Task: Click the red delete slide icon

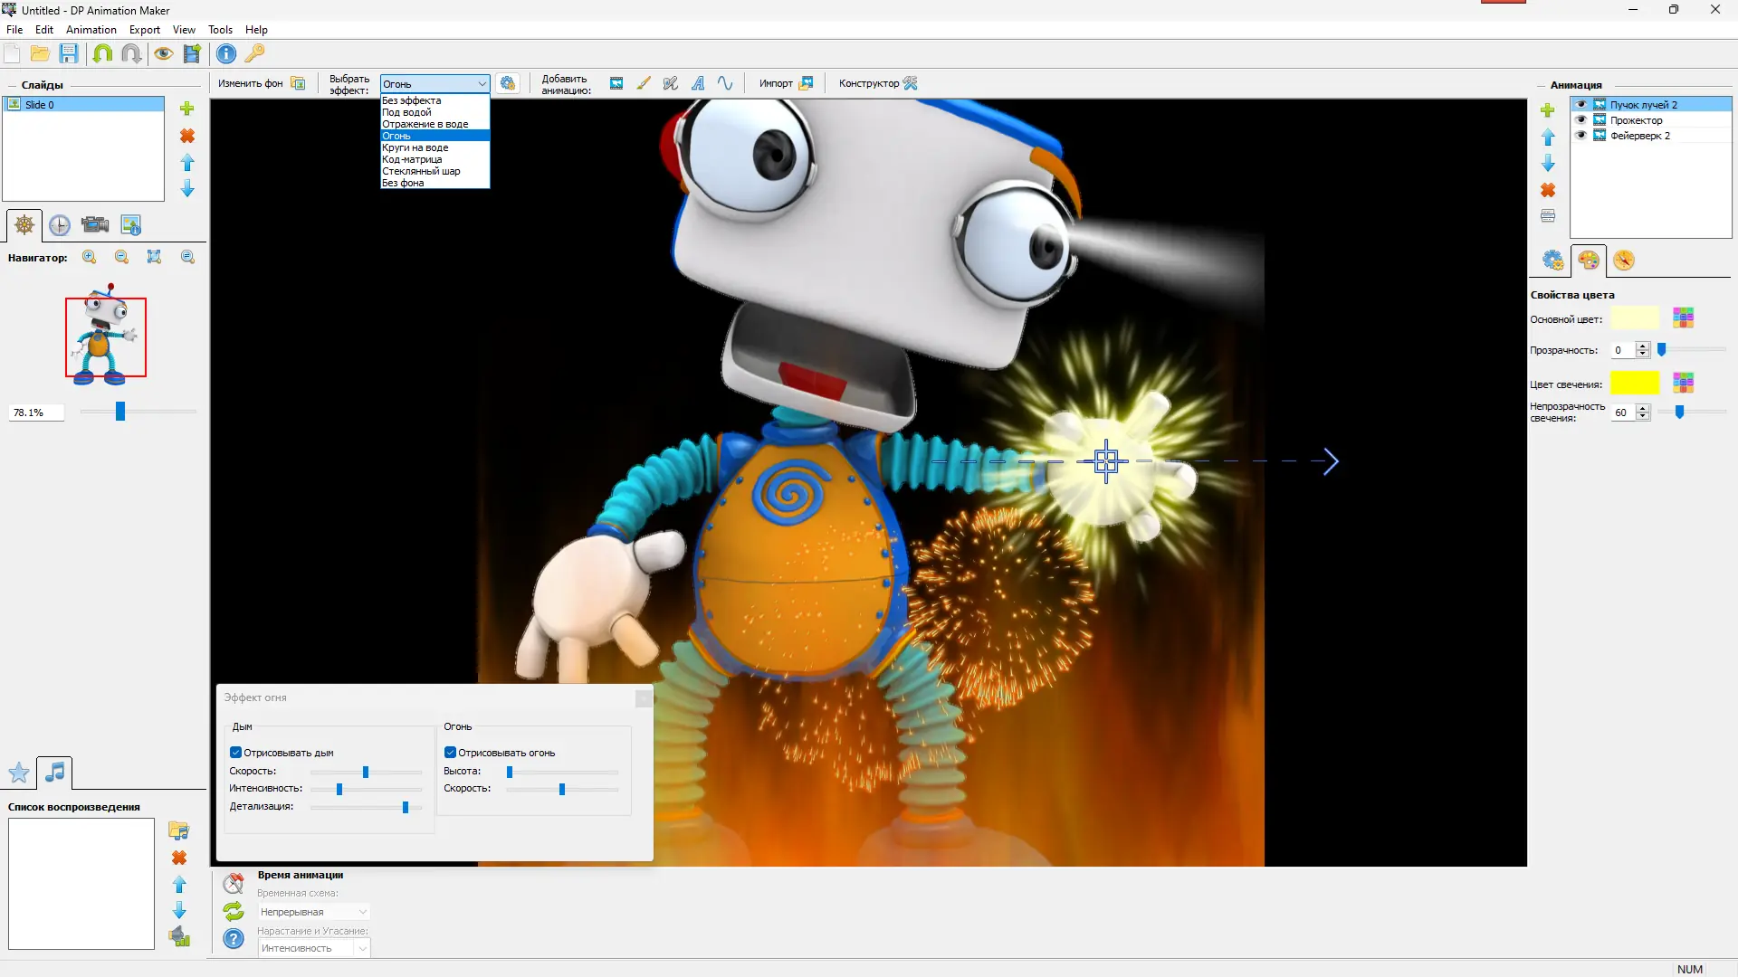Action: pos(187,136)
